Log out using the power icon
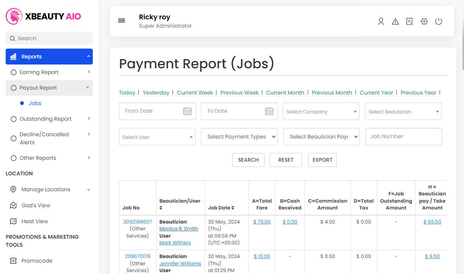This screenshot has width=464, height=274. tap(439, 22)
